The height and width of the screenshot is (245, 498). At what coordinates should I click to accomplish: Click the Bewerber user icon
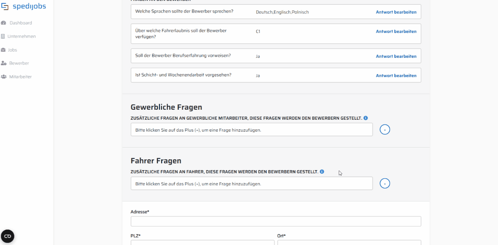4,63
